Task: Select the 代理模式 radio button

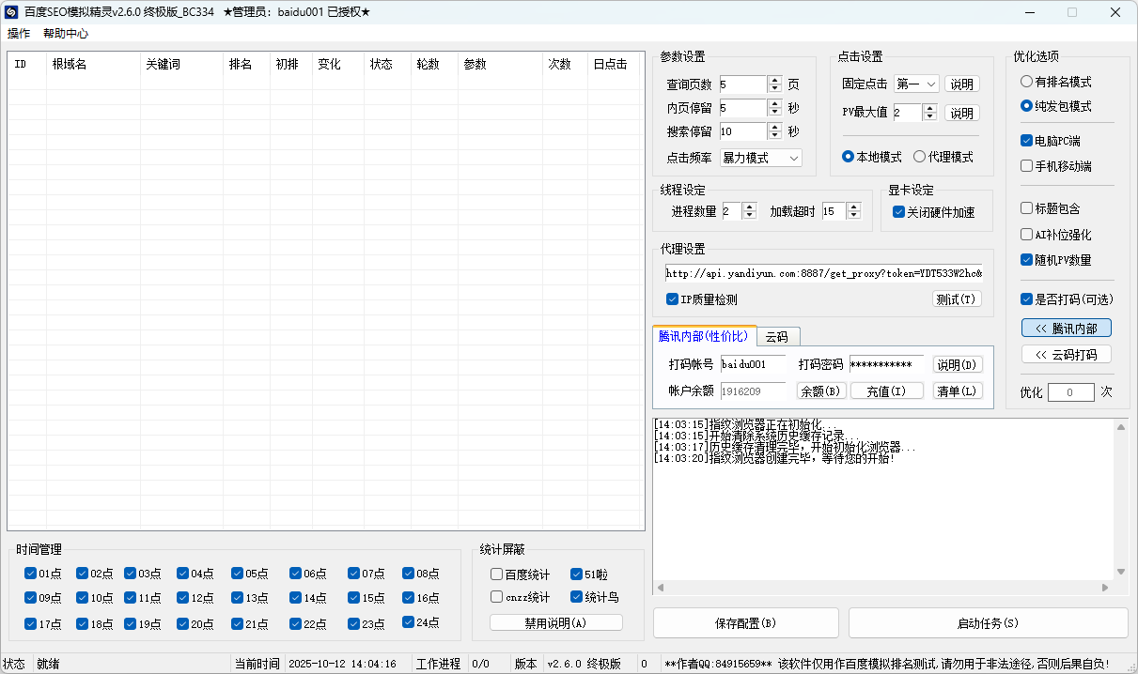Action: [x=920, y=157]
